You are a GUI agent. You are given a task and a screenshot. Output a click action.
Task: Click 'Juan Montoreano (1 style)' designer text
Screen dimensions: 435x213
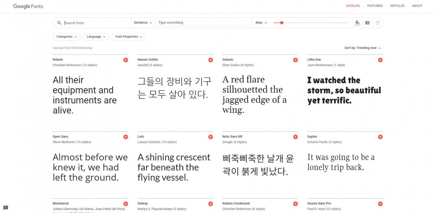point(326,65)
